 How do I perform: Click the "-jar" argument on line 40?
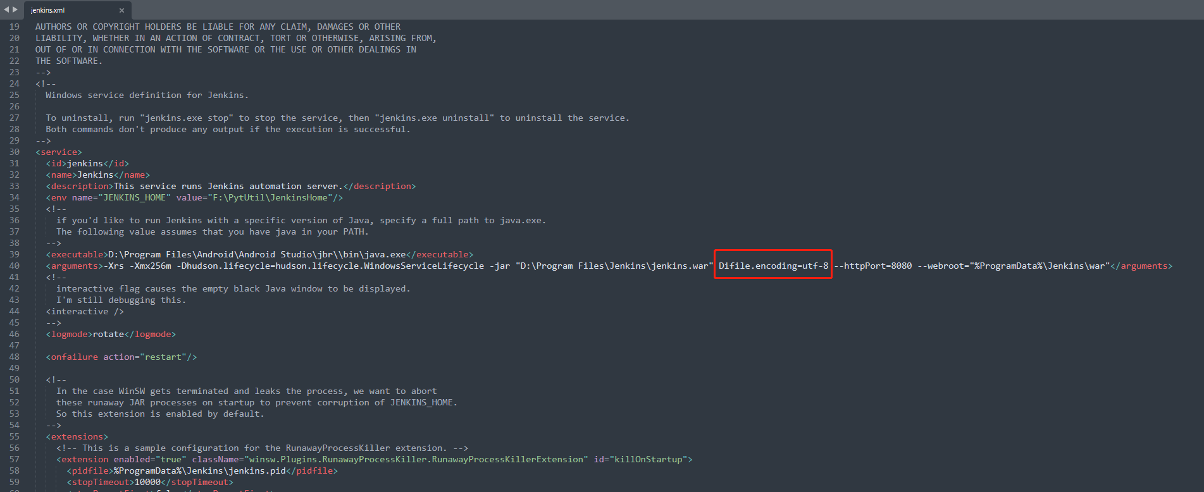pyautogui.click(x=500, y=266)
